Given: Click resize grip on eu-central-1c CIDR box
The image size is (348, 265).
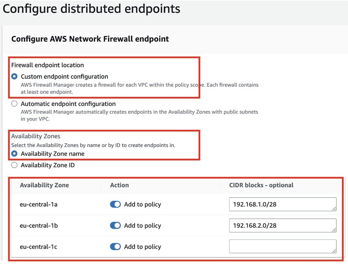Looking at the screenshot, I should 334,250.
